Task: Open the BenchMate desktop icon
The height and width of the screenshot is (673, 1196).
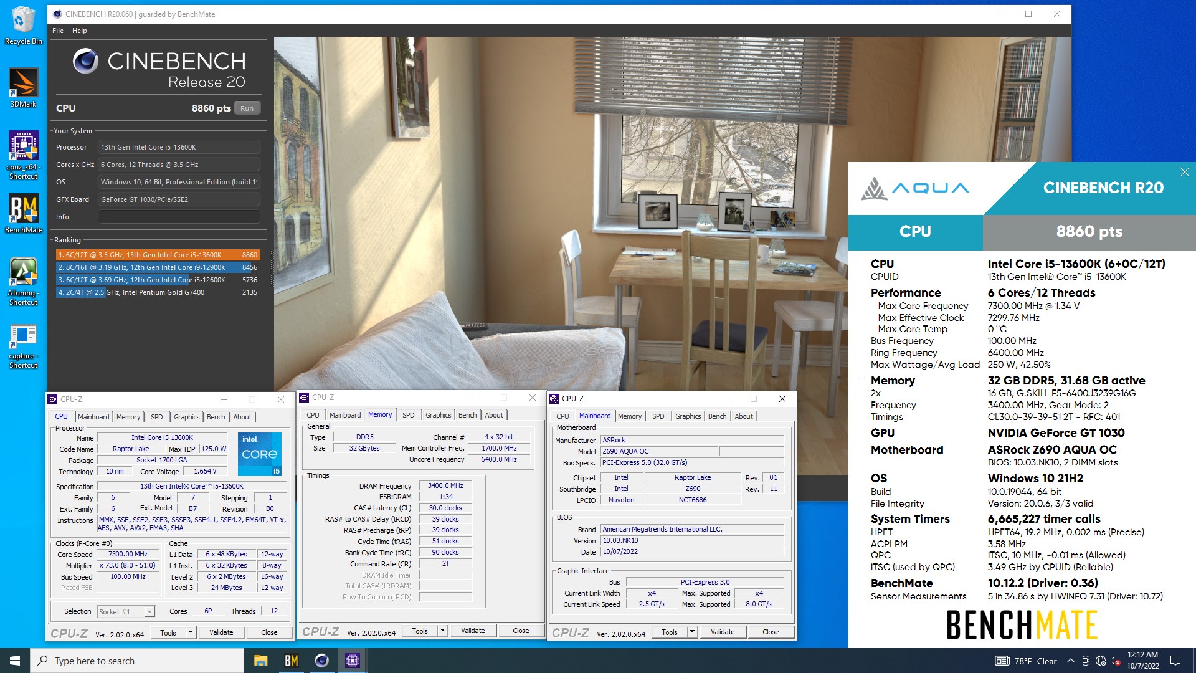Action: click(x=23, y=214)
